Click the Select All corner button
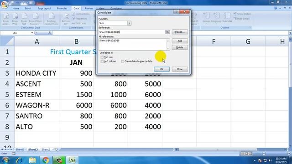Viewport: 292px width, 164px height. [x=7, y=41]
